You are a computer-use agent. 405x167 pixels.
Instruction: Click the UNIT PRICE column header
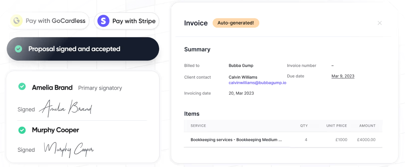point(337,126)
